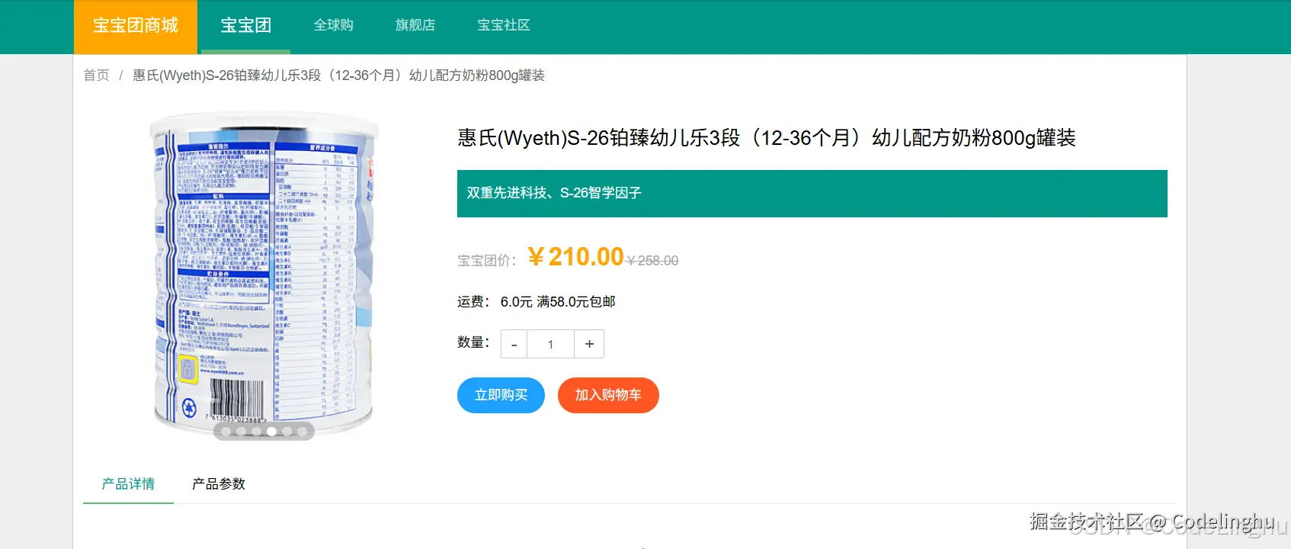Click the product can thumbnail image
This screenshot has height=549, width=1291.
[263, 274]
